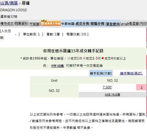Click the 單位數目: 1 info text
Viewport: 147px width, 136px height.
tap(31, 34)
